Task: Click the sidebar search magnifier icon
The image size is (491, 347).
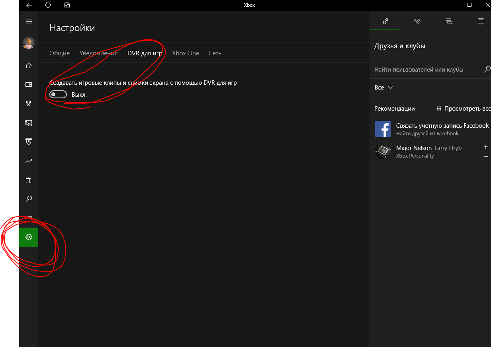Action: click(29, 199)
